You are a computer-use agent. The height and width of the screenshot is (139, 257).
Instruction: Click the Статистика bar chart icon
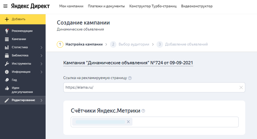[x=7, y=47]
